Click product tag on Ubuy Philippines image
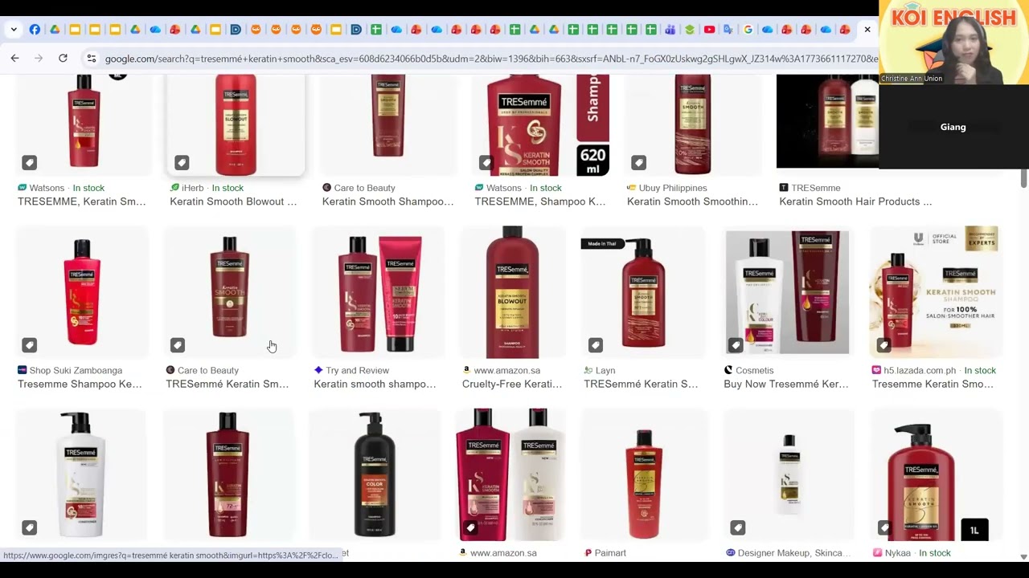Image resolution: width=1029 pixels, height=578 pixels. (x=638, y=163)
